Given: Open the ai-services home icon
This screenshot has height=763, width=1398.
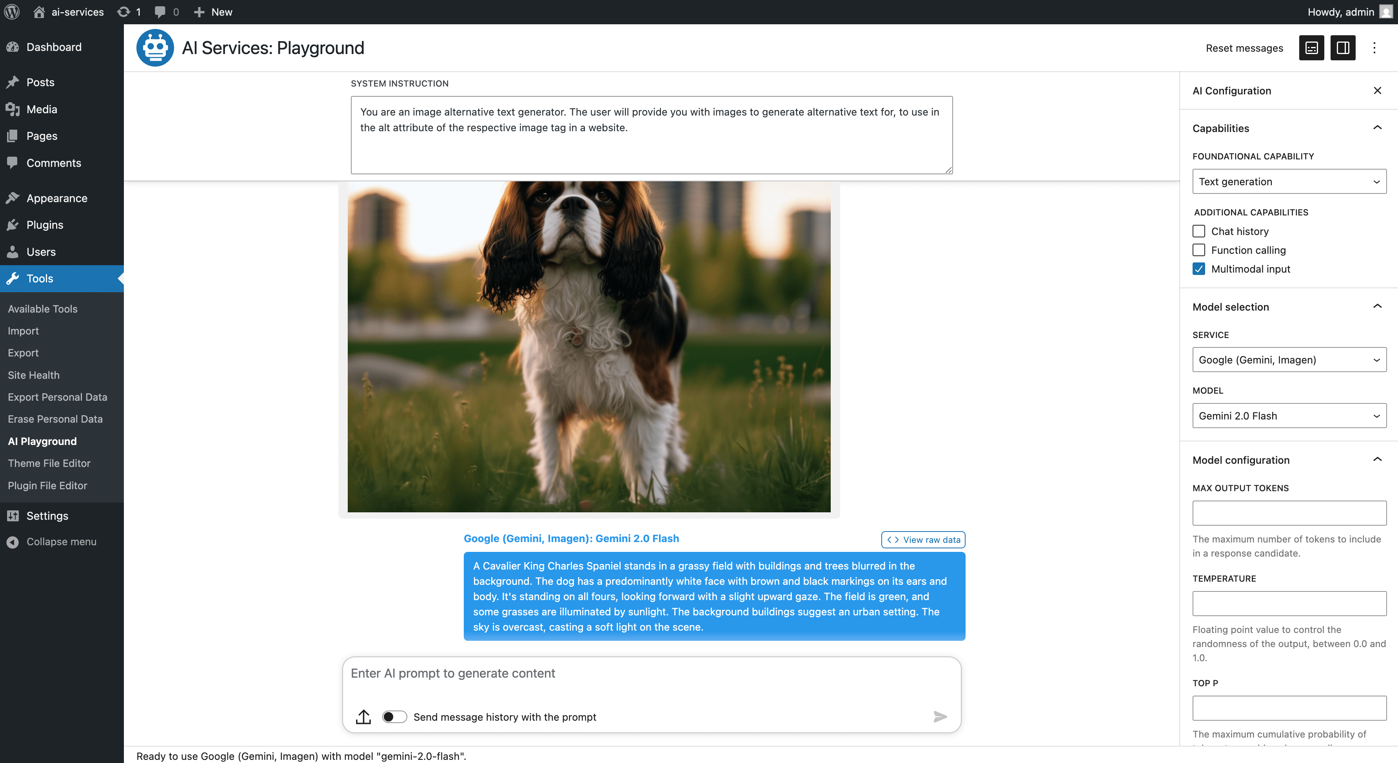Looking at the screenshot, I should coord(38,11).
